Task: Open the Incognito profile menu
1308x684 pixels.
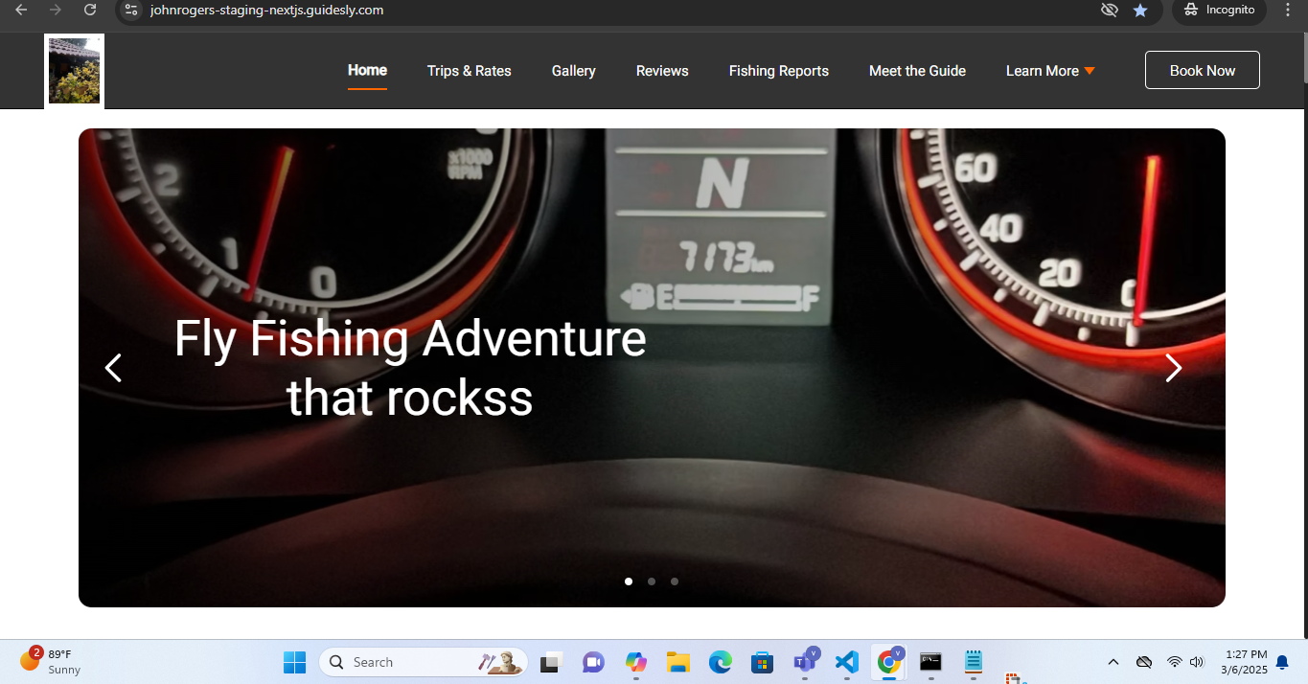Action: (x=1219, y=10)
